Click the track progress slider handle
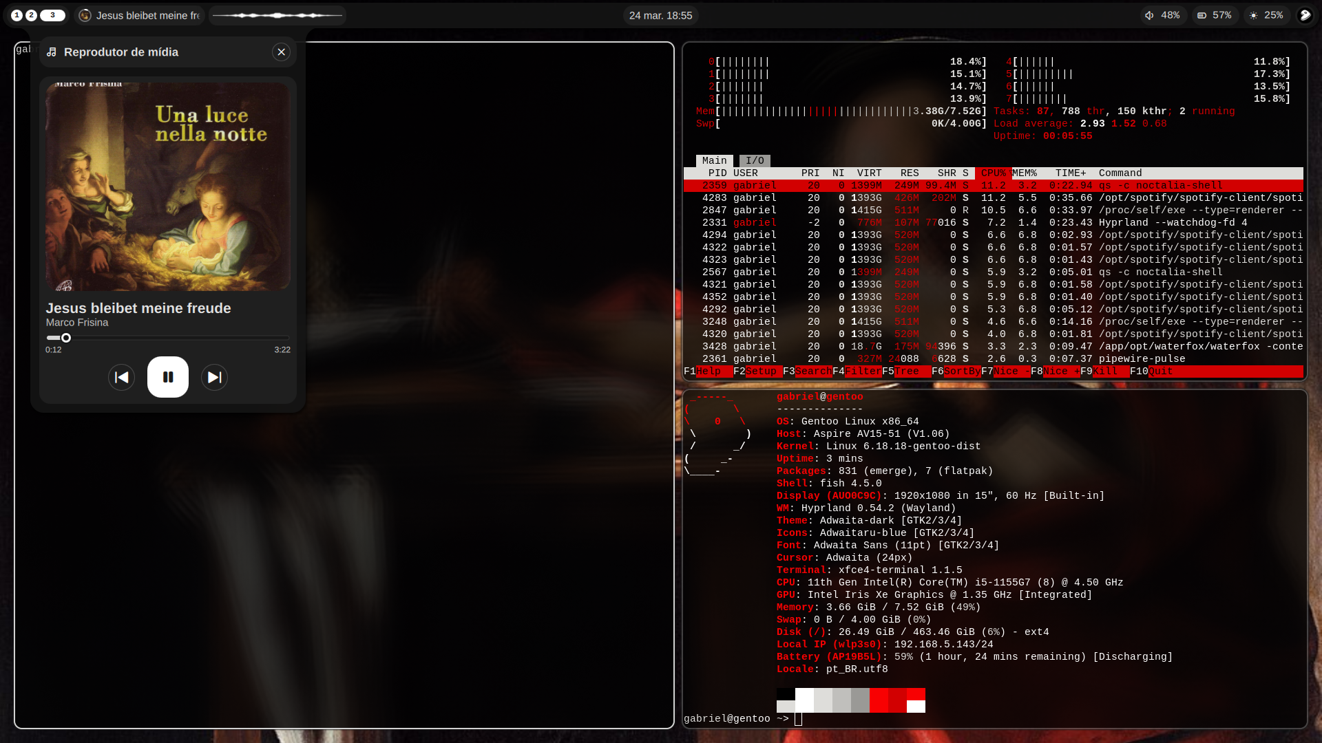Image resolution: width=1322 pixels, height=743 pixels. tap(66, 338)
